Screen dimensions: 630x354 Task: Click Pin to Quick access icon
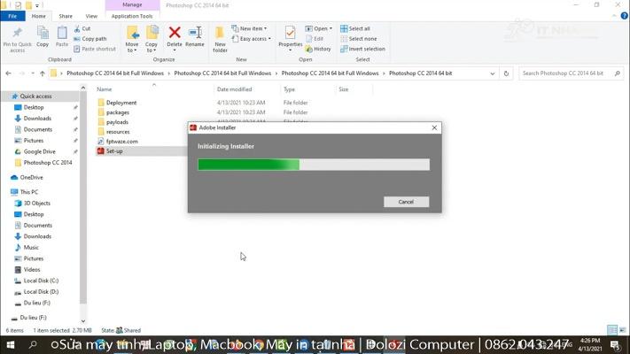pyautogui.click(x=17, y=37)
